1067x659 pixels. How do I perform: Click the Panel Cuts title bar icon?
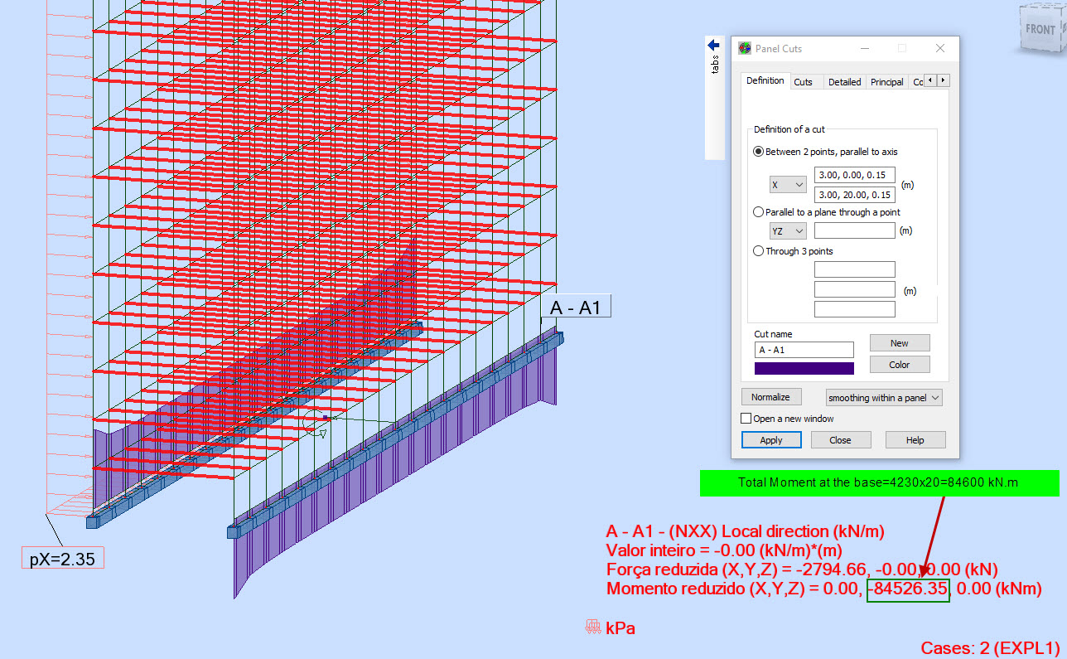click(x=743, y=48)
